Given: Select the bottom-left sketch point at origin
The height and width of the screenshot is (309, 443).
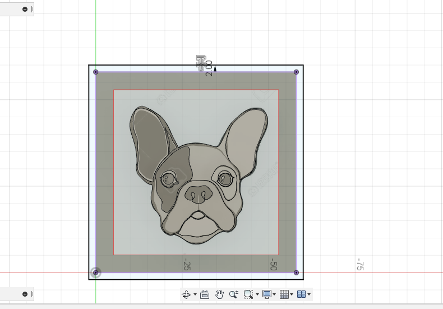Looking at the screenshot, I should (95, 273).
